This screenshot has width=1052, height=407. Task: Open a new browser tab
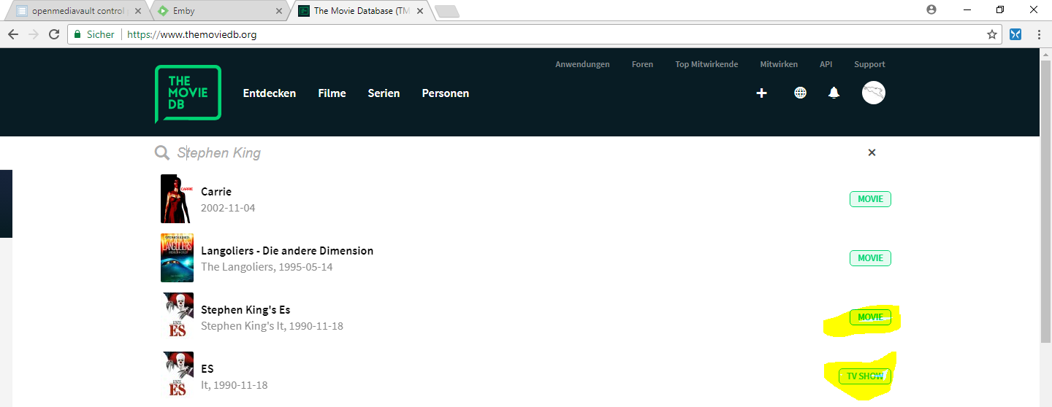(446, 11)
